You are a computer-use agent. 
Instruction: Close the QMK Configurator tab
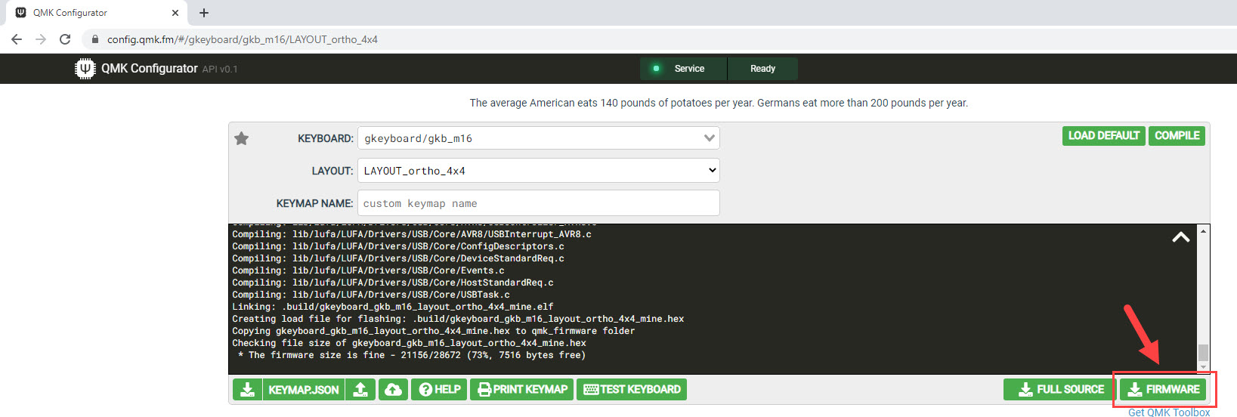click(175, 13)
